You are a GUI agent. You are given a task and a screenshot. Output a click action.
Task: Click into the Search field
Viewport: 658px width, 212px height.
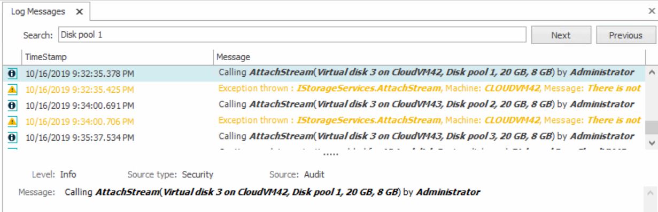pos(291,35)
